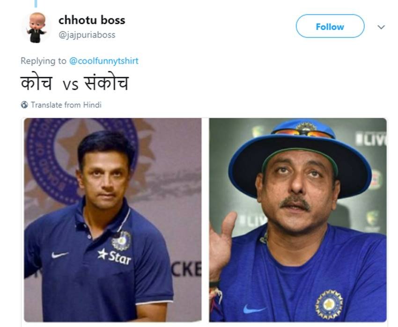The image size is (398, 327).
Task: Click the Boss Baby profile avatar
Action: point(36,27)
